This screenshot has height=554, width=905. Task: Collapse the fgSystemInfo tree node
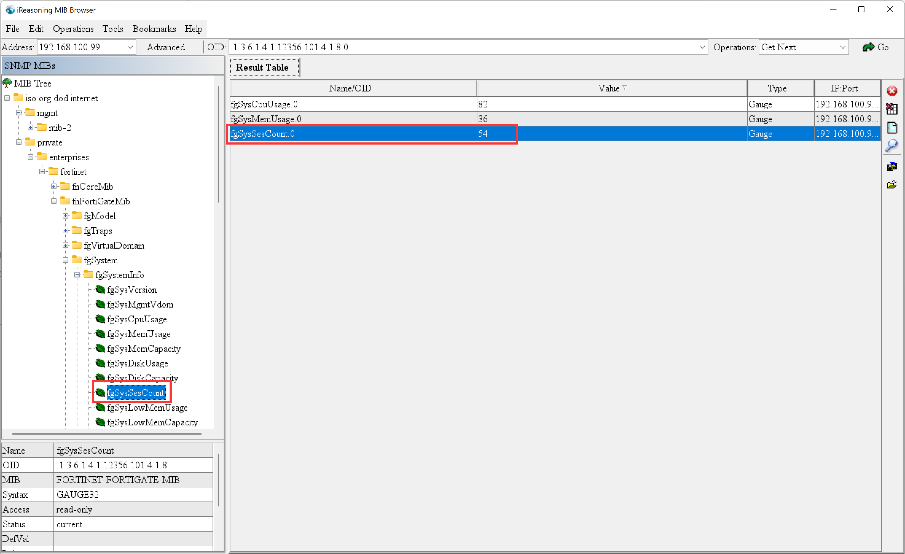point(77,275)
